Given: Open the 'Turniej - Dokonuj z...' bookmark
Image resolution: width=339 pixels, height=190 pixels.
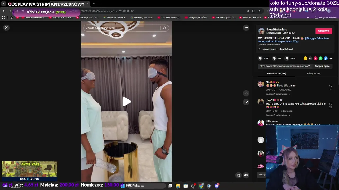Looking at the screenshot, I should point(115,18).
